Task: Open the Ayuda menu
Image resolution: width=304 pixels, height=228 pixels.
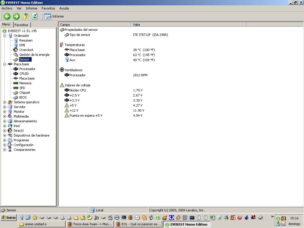Action: tap(64, 8)
